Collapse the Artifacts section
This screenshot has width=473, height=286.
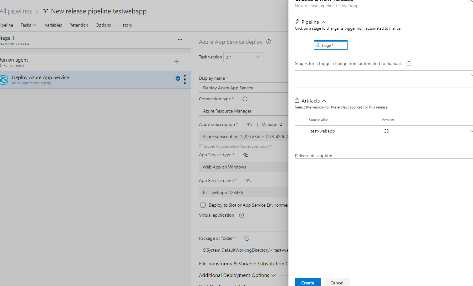(324, 101)
